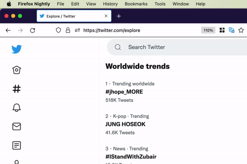Click the 41.6K Tweets count

tap(120, 132)
